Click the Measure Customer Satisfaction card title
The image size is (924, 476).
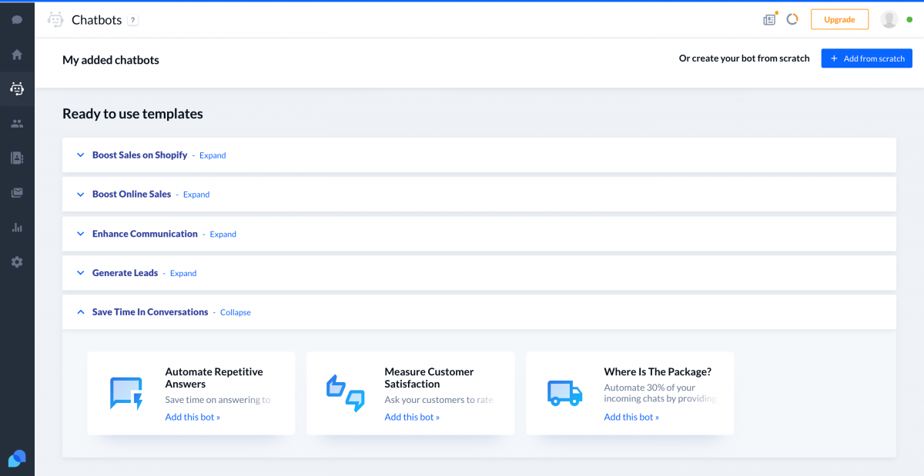(429, 378)
